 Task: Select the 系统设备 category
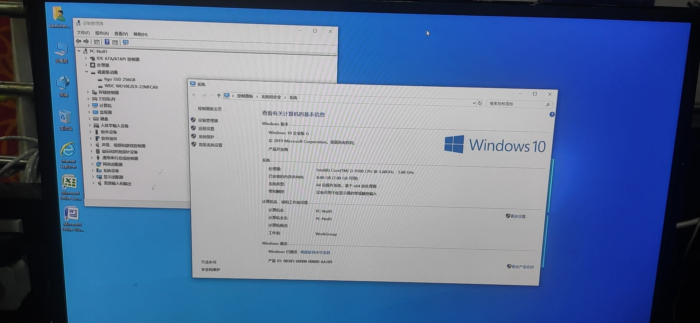tap(111, 171)
